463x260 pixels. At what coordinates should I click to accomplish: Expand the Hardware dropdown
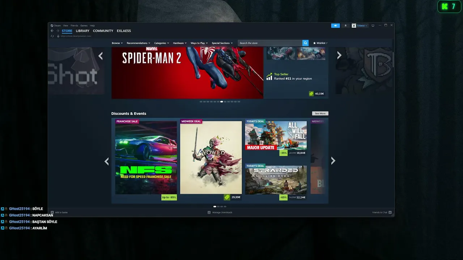tap(180, 43)
